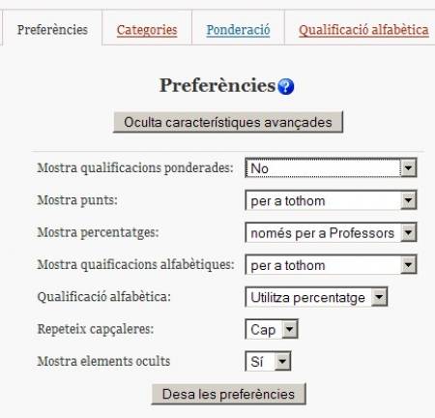Expand the Mostra punts dropdown
Screen dimensions: 435x418
point(331,200)
